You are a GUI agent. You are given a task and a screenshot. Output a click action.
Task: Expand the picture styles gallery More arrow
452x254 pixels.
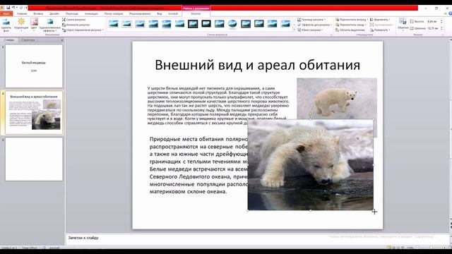point(294,30)
